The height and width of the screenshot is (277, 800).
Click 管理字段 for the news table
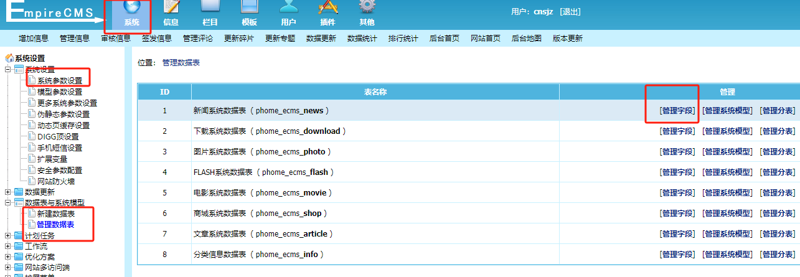pyautogui.click(x=678, y=110)
